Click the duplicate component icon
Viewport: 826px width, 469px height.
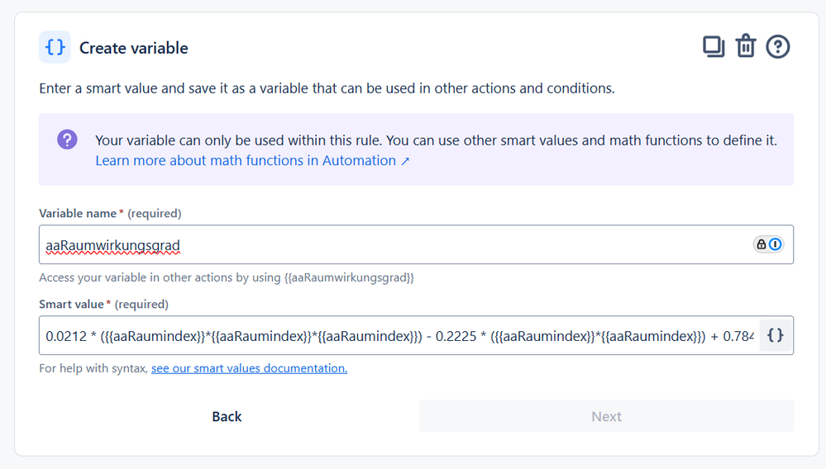(x=713, y=47)
